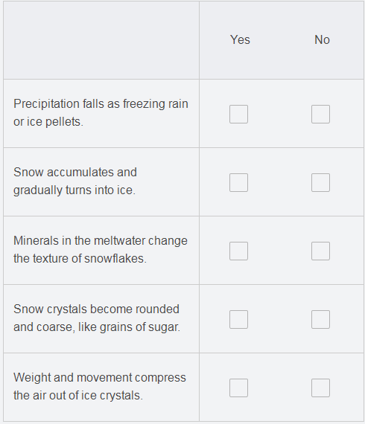The height and width of the screenshot is (424, 365).
Task: Click the text 'Snow accumulates and gradually turns'
Action: [75, 181]
